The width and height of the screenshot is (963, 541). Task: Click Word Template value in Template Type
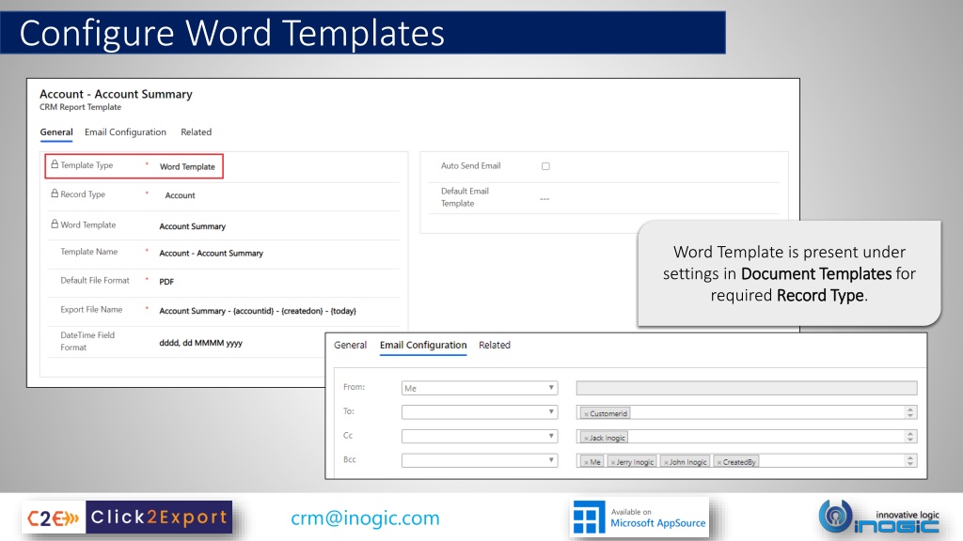point(187,166)
